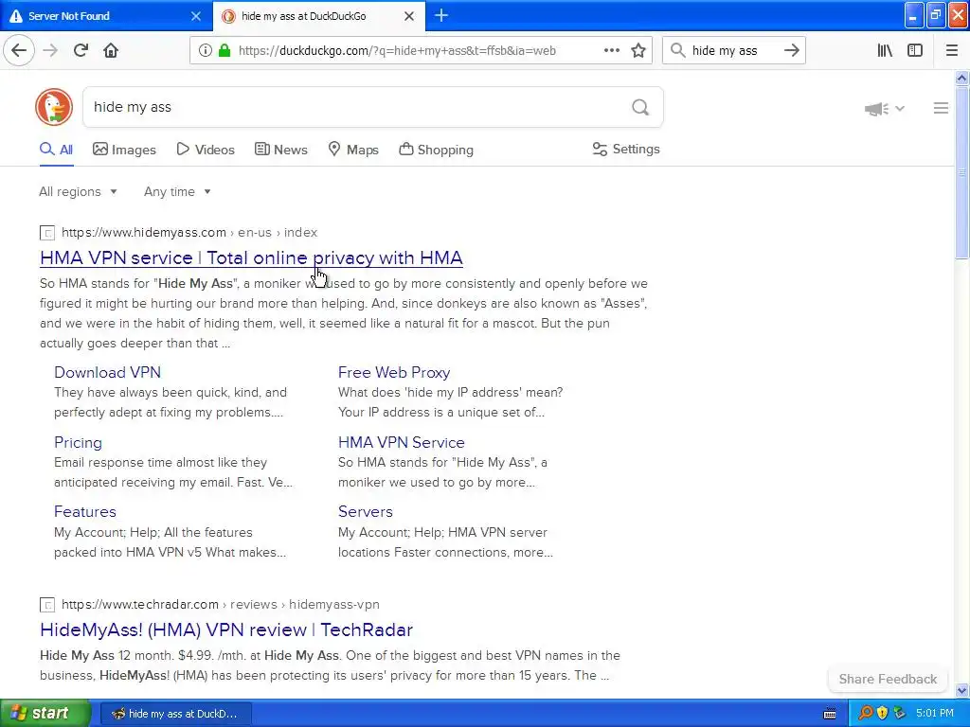Switch to Maps results

353,150
